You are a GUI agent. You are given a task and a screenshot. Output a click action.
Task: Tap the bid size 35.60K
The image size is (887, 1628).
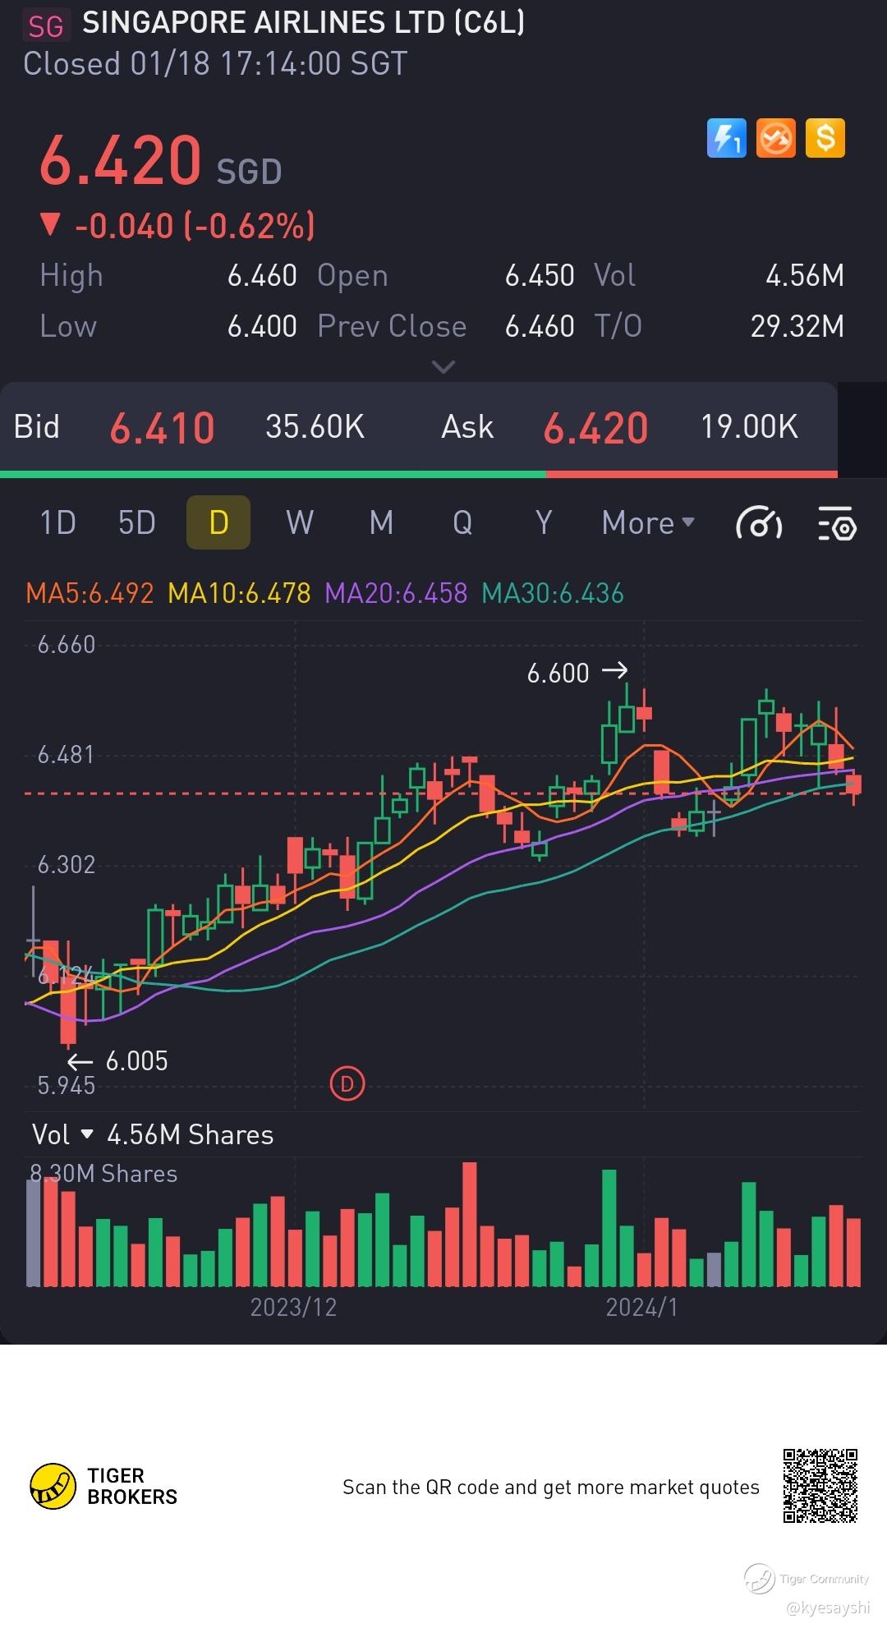tap(315, 427)
